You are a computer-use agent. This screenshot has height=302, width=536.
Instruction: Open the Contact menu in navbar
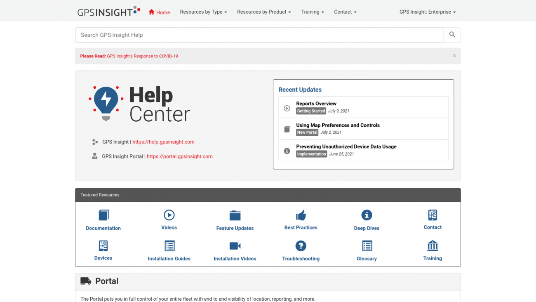(345, 12)
